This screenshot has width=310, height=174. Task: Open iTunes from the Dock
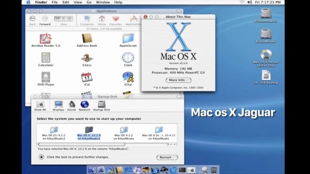click(137, 170)
